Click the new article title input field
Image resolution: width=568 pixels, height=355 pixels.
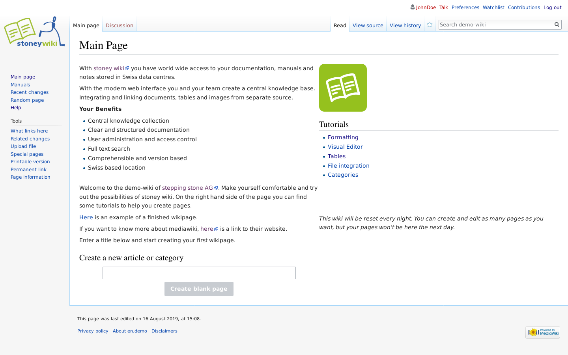tap(199, 273)
